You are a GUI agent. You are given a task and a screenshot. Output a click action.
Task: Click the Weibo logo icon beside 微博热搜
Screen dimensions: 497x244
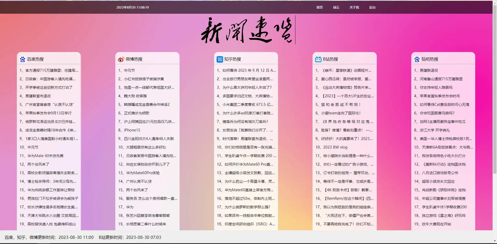point(121,59)
